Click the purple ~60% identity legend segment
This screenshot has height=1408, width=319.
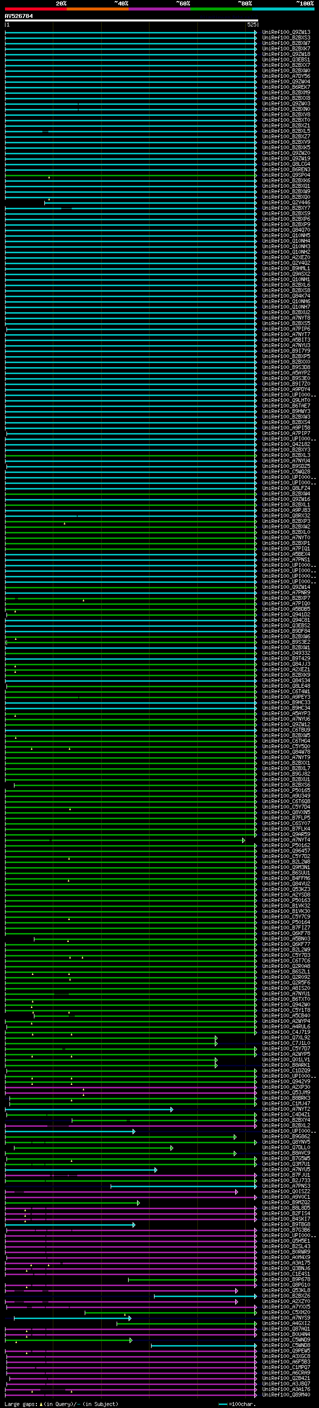[x=160, y=9]
